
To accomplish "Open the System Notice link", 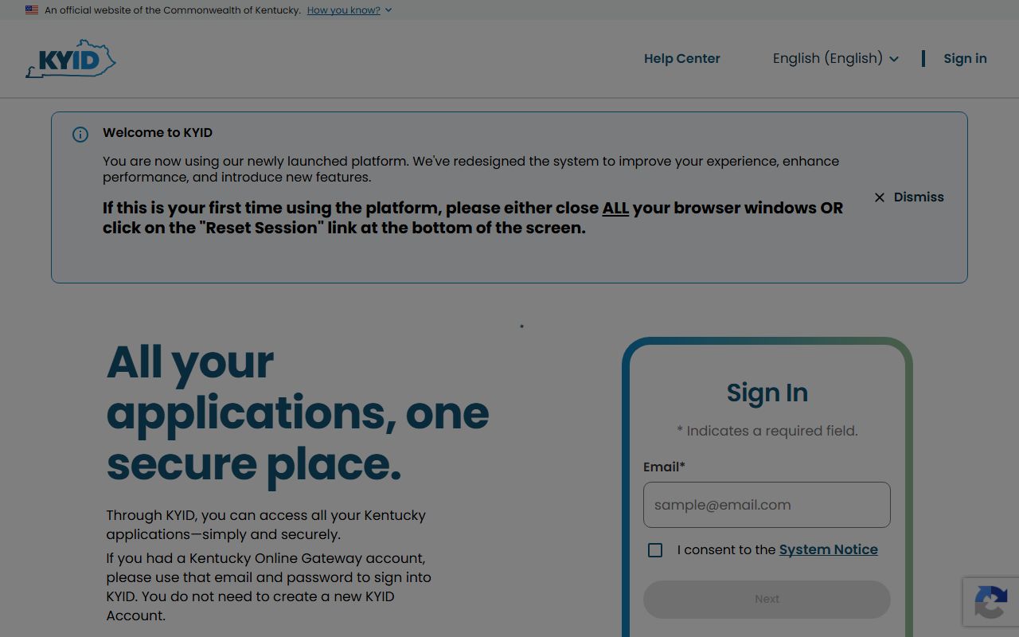I will (x=829, y=549).
